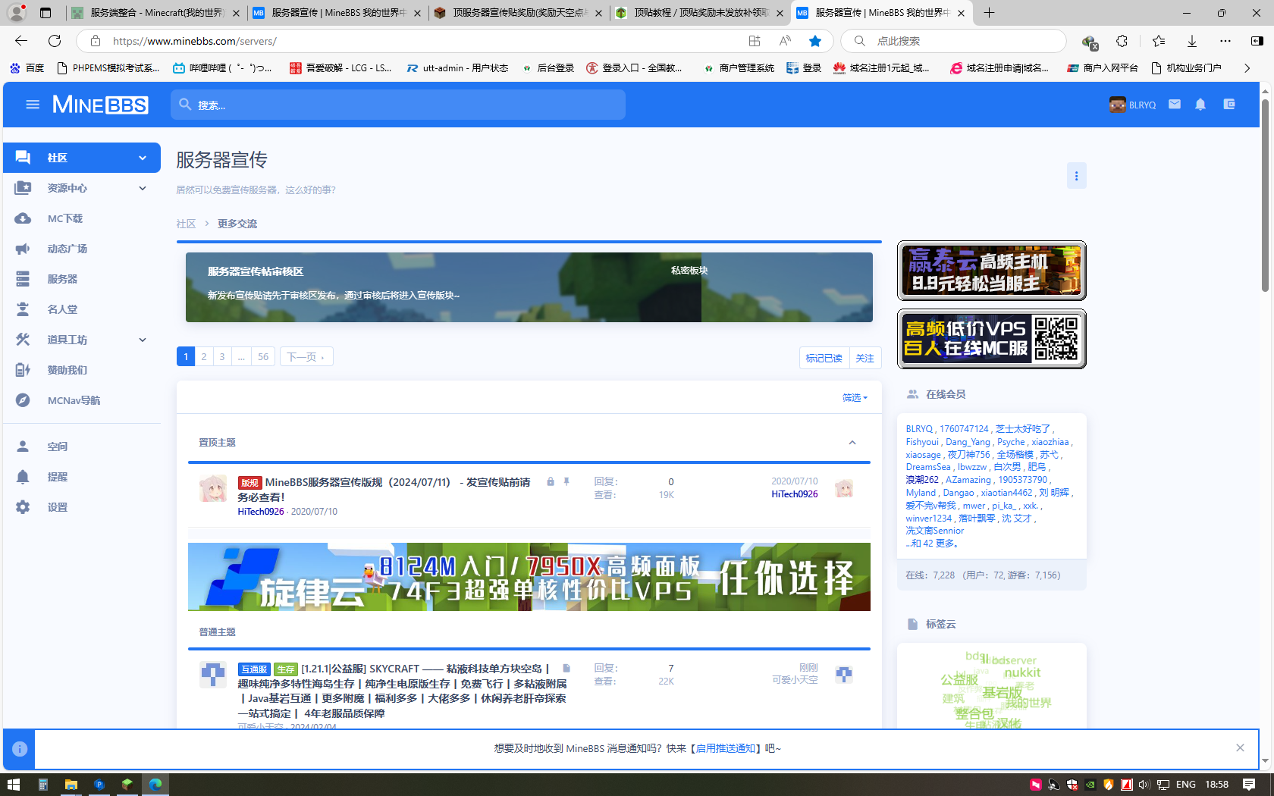Open the 高频低价VPS ad banner

pos(992,339)
